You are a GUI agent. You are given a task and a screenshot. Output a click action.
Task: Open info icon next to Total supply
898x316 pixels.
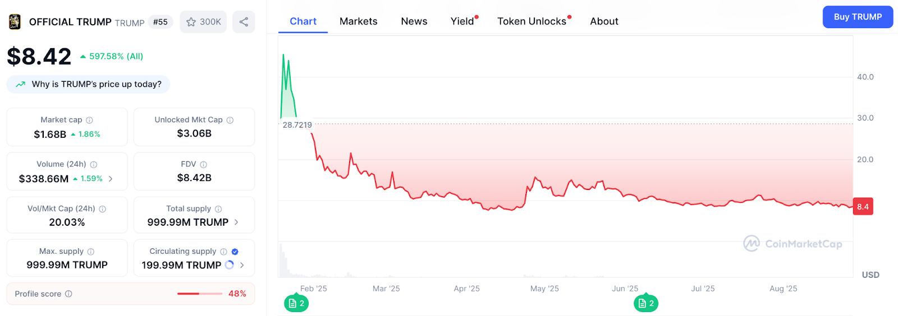tap(218, 209)
